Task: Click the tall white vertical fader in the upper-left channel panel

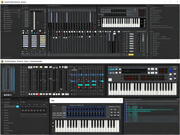Action: (34, 21)
